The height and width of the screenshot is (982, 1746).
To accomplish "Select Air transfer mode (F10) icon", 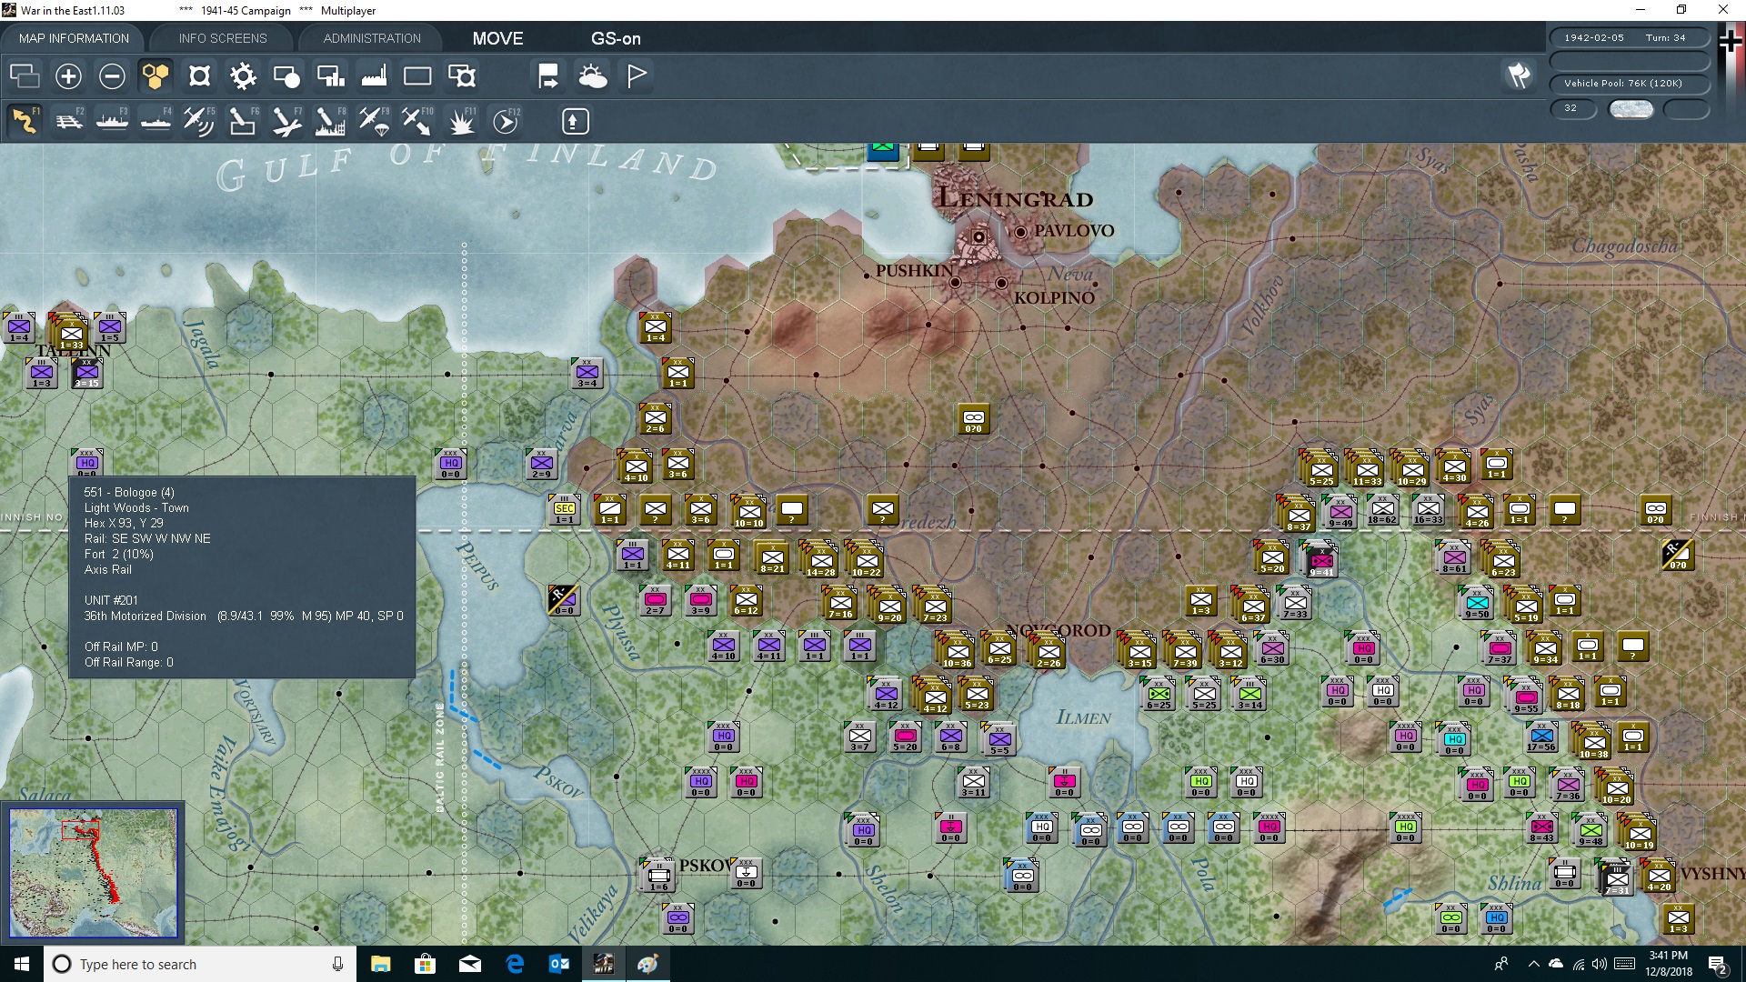I will click(417, 121).
